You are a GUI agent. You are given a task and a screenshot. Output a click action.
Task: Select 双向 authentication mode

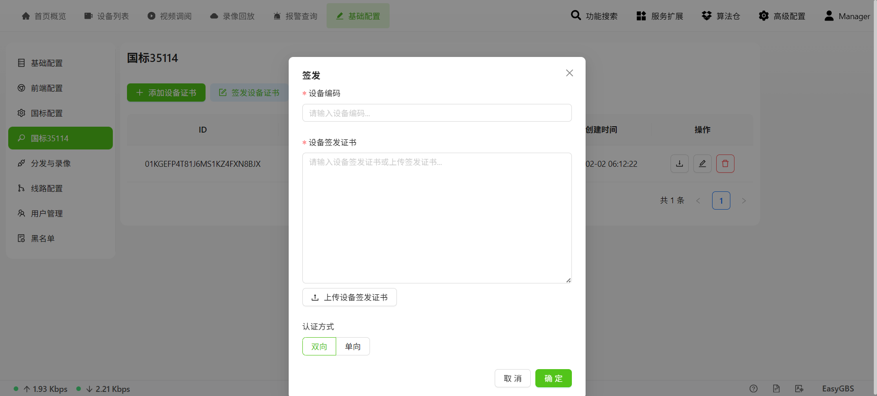click(x=319, y=346)
